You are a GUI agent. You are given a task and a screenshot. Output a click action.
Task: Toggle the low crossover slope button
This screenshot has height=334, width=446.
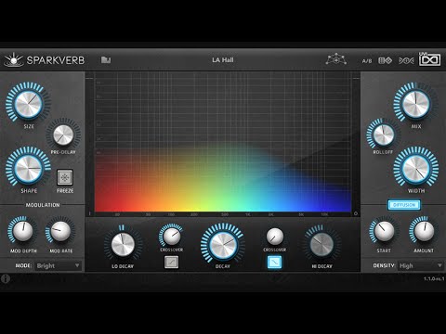(x=171, y=262)
